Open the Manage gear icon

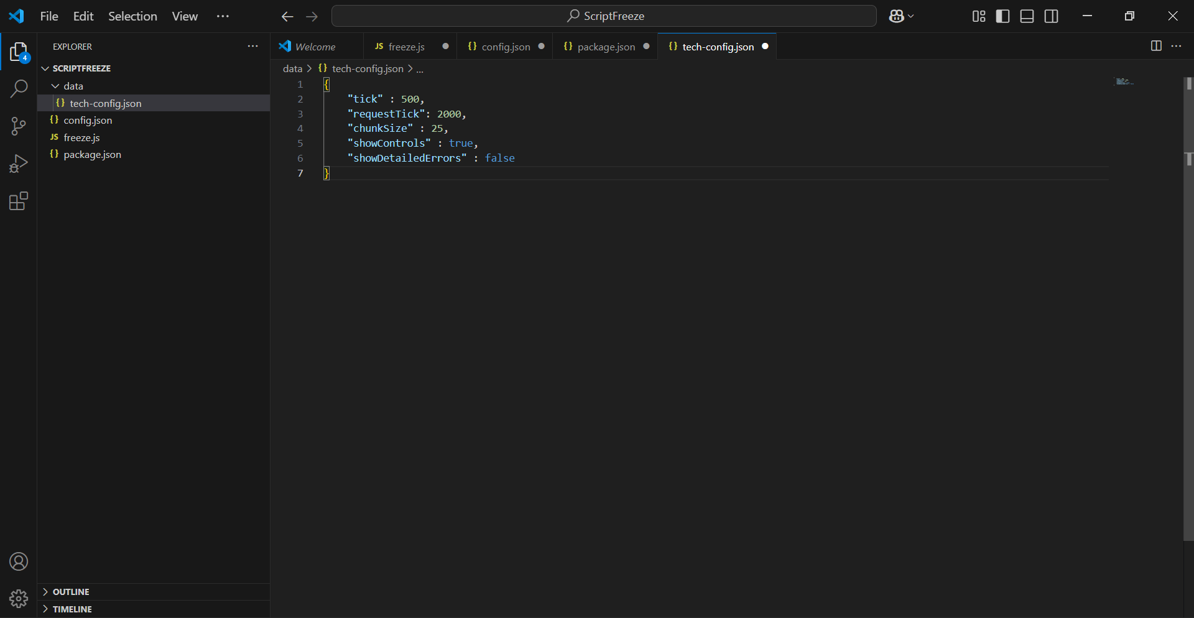coord(19,599)
